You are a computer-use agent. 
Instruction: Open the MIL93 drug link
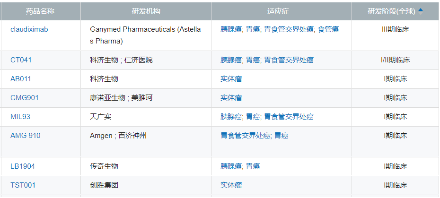pos(20,117)
